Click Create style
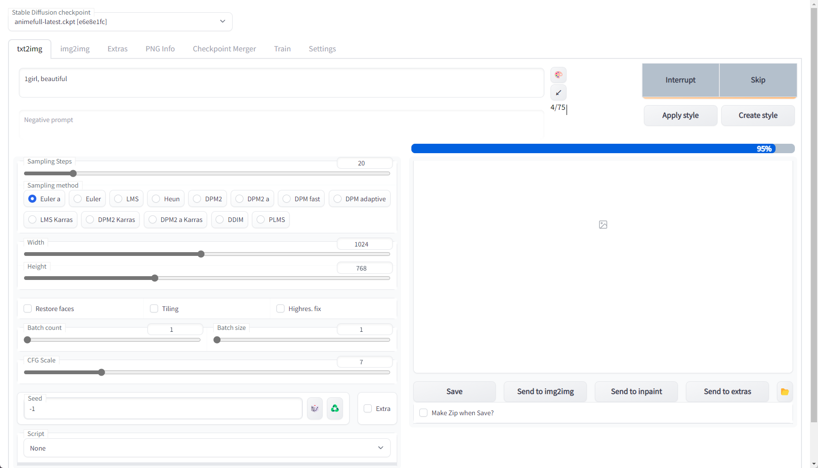This screenshot has width=818, height=468. (x=758, y=115)
